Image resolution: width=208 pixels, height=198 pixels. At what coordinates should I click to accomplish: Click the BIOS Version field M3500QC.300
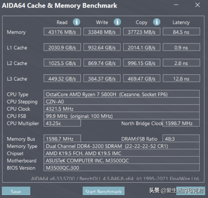click(122, 168)
